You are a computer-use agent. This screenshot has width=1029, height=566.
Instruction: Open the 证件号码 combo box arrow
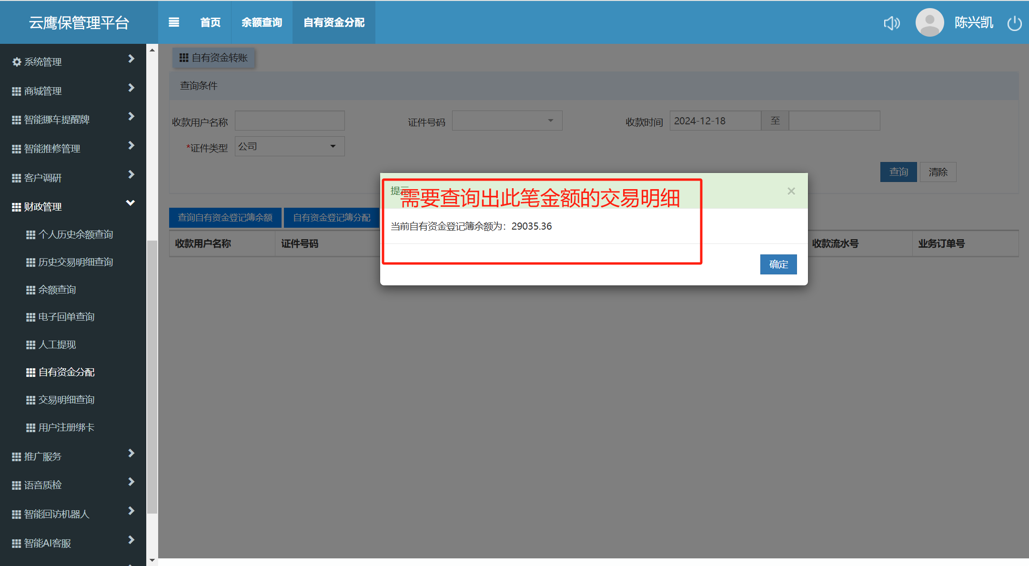point(551,121)
